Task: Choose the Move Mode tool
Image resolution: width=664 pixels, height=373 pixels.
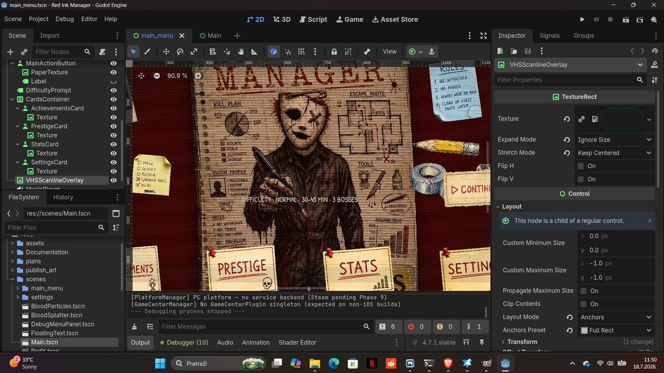Action: [166, 51]
